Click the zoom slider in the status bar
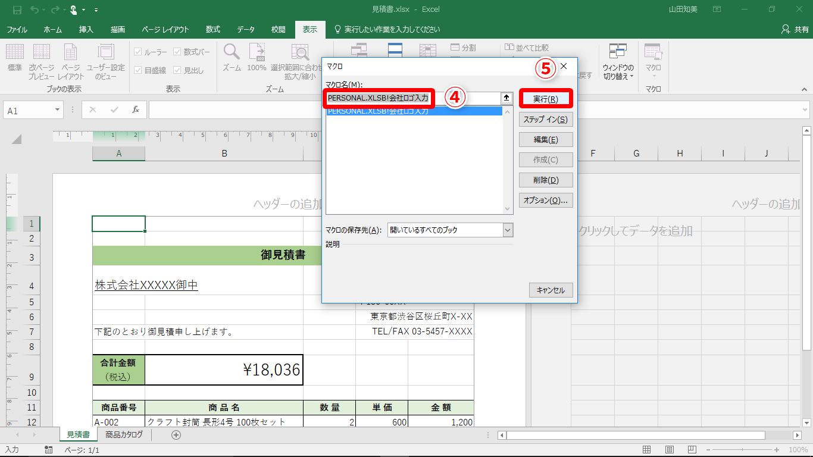Image resolution: width=813 pixels, height=457 pixels. click(743, 450)
